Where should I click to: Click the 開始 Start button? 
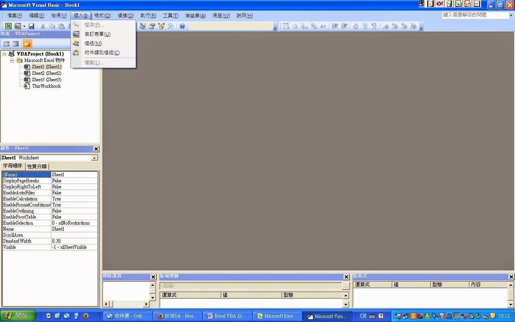point(18,316)
